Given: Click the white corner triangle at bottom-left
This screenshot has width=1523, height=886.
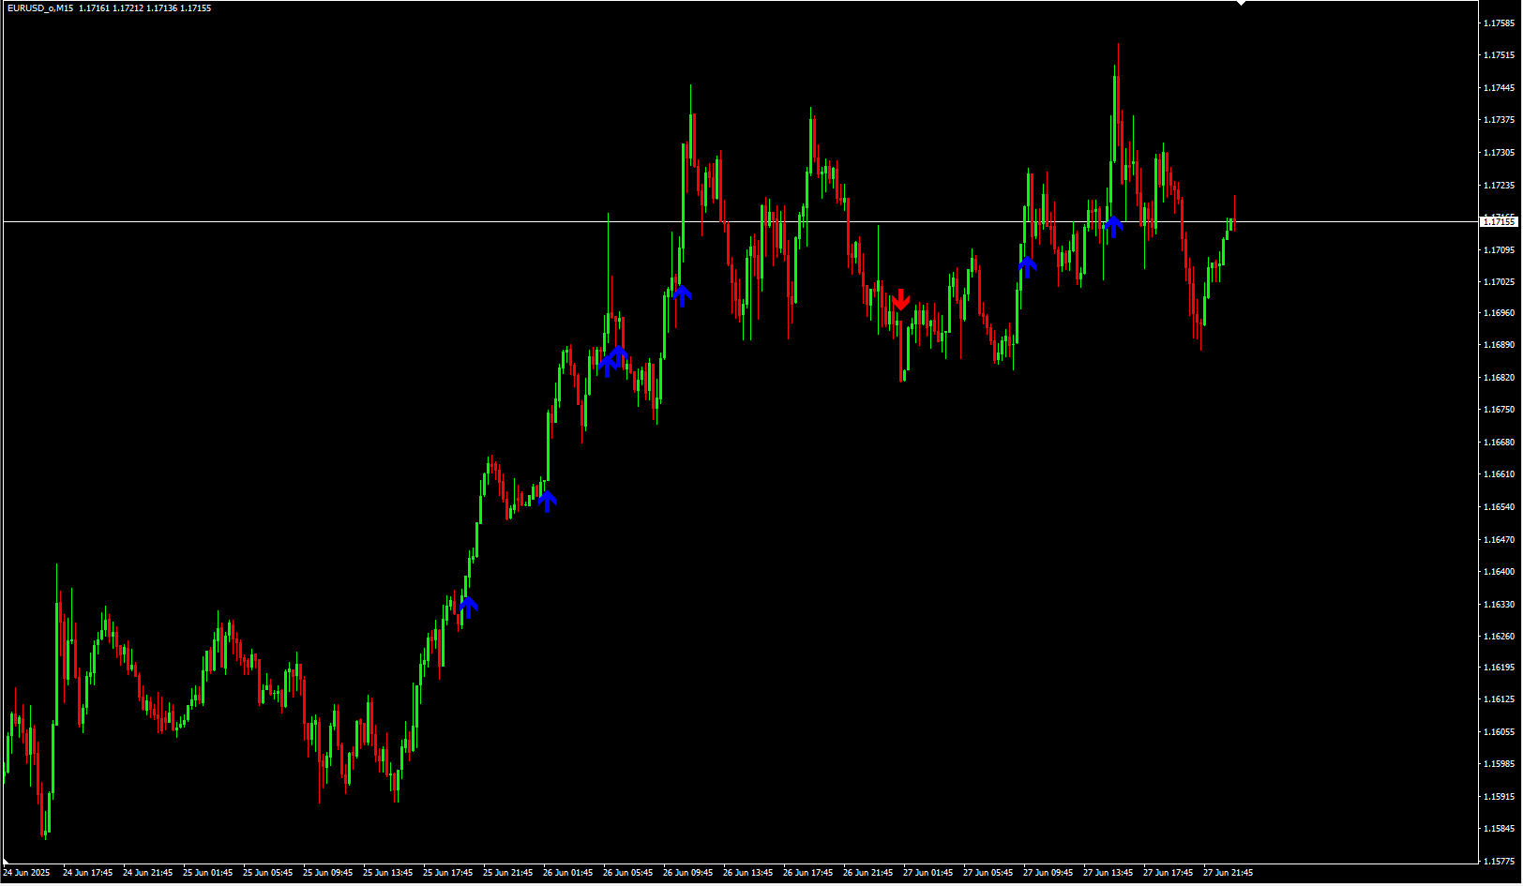Looking at the screenshot, I should 8,861.
